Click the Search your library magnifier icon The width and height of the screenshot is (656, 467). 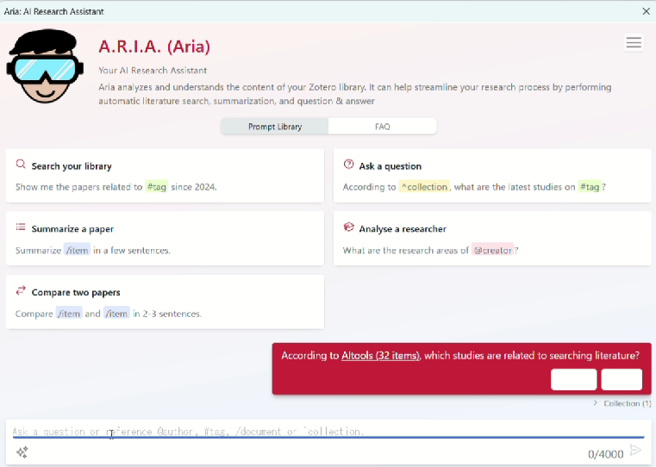click(x=21, y=164)
